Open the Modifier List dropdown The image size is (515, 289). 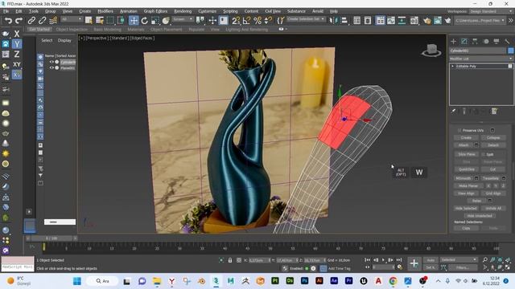[x=481, y=59]
